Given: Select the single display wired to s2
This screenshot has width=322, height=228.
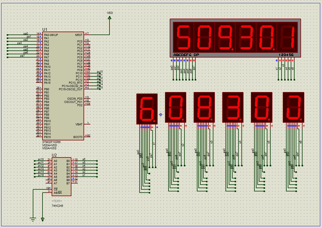Looking at the screenshot, I should coord(176,107).
